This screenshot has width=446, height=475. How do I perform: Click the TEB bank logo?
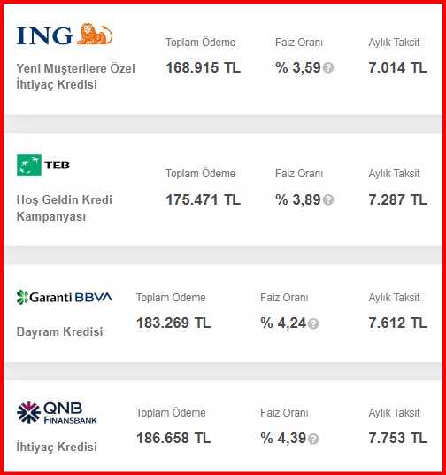tap(43, 165)
